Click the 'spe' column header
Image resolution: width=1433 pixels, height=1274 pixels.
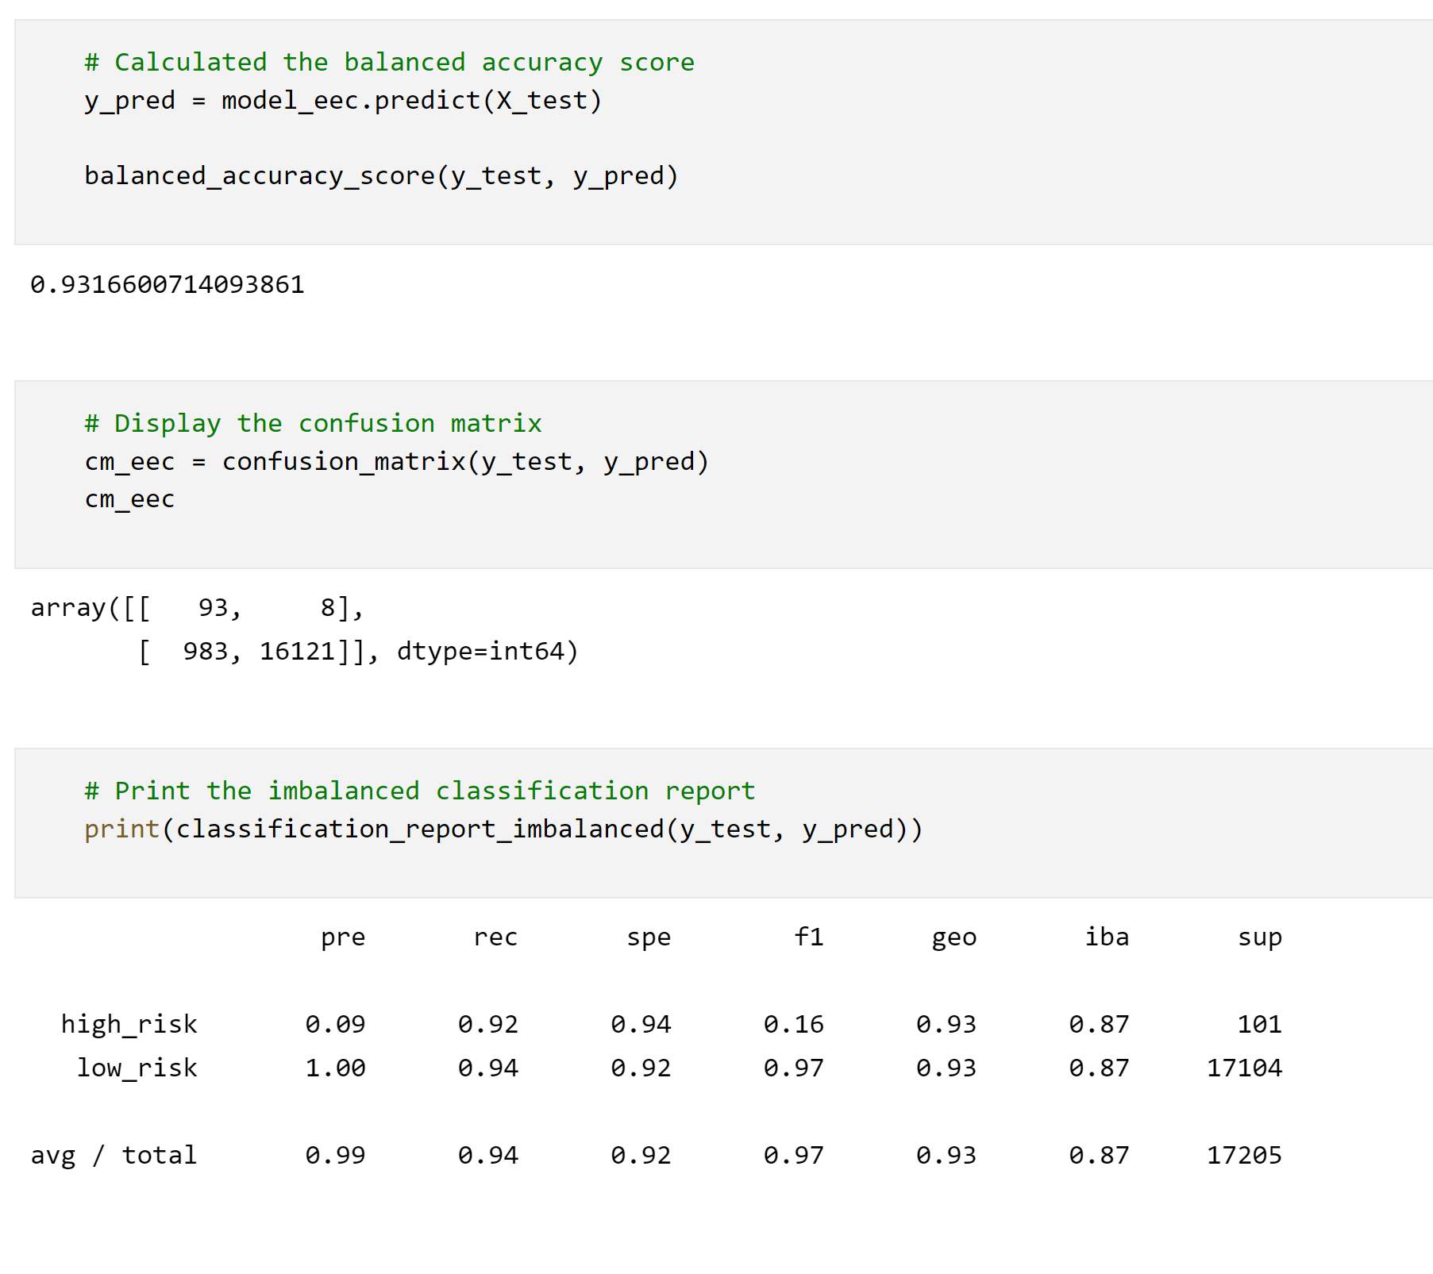point(649,937)
